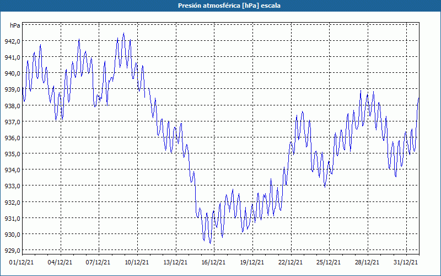Image resolution: width=441 pixels, height=276 pixels.
Task: Click the 10/12/21 date label
Action: pos(137,262)
